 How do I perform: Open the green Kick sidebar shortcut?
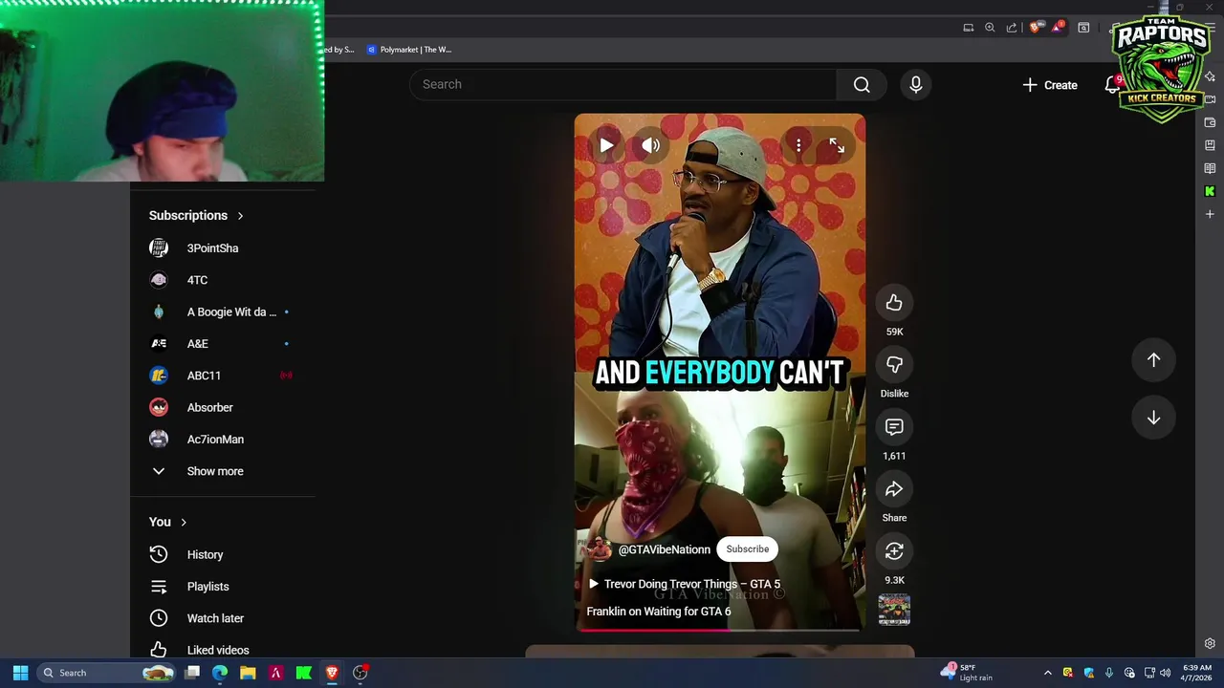click(1210, 191)
